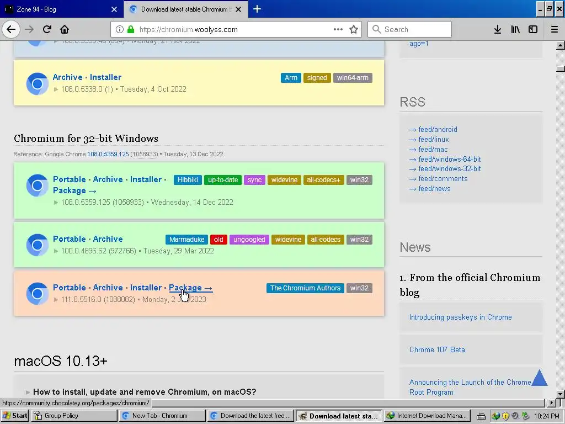Open the feed/news RSS link
This screenshot has width=565, height=424.
[x=434, y=189]
